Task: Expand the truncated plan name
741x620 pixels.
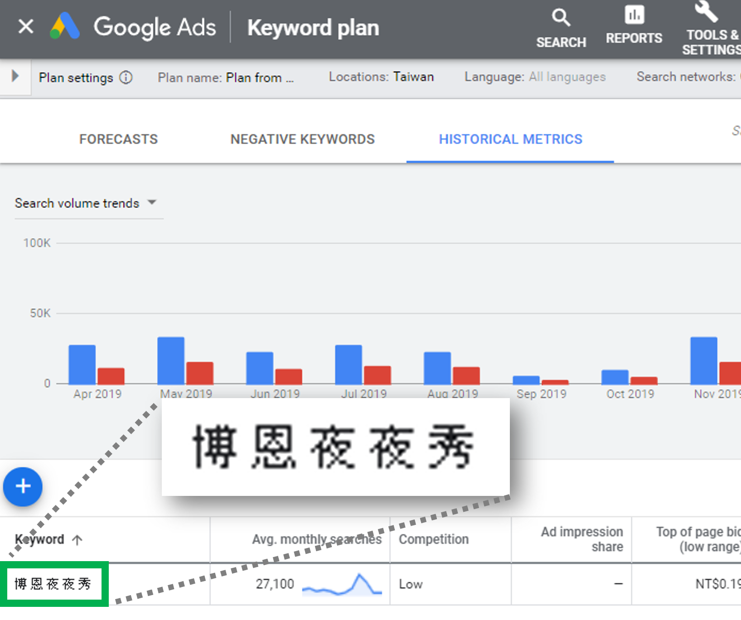Action: [259, 77]
